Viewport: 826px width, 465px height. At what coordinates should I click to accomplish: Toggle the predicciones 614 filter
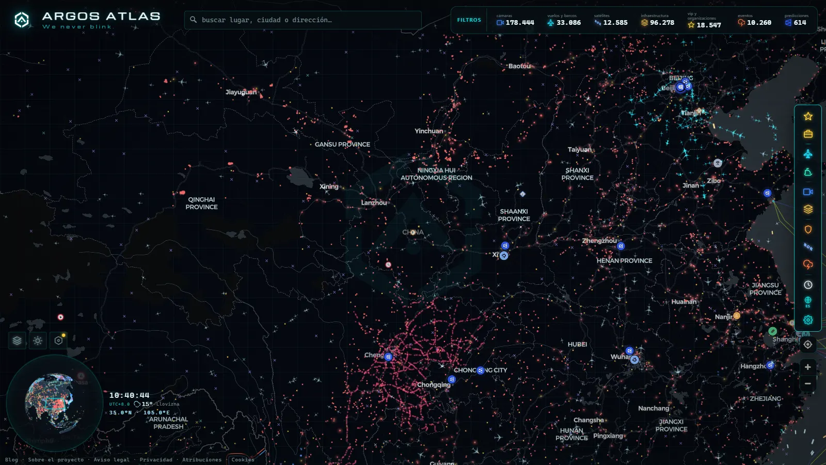(x=797, y=20)
